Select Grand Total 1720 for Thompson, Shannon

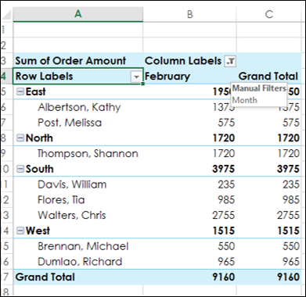pyautogui.click(x=288, y=153)
